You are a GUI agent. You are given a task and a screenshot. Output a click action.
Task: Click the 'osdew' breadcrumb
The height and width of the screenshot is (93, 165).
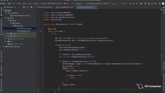point(36,3)
